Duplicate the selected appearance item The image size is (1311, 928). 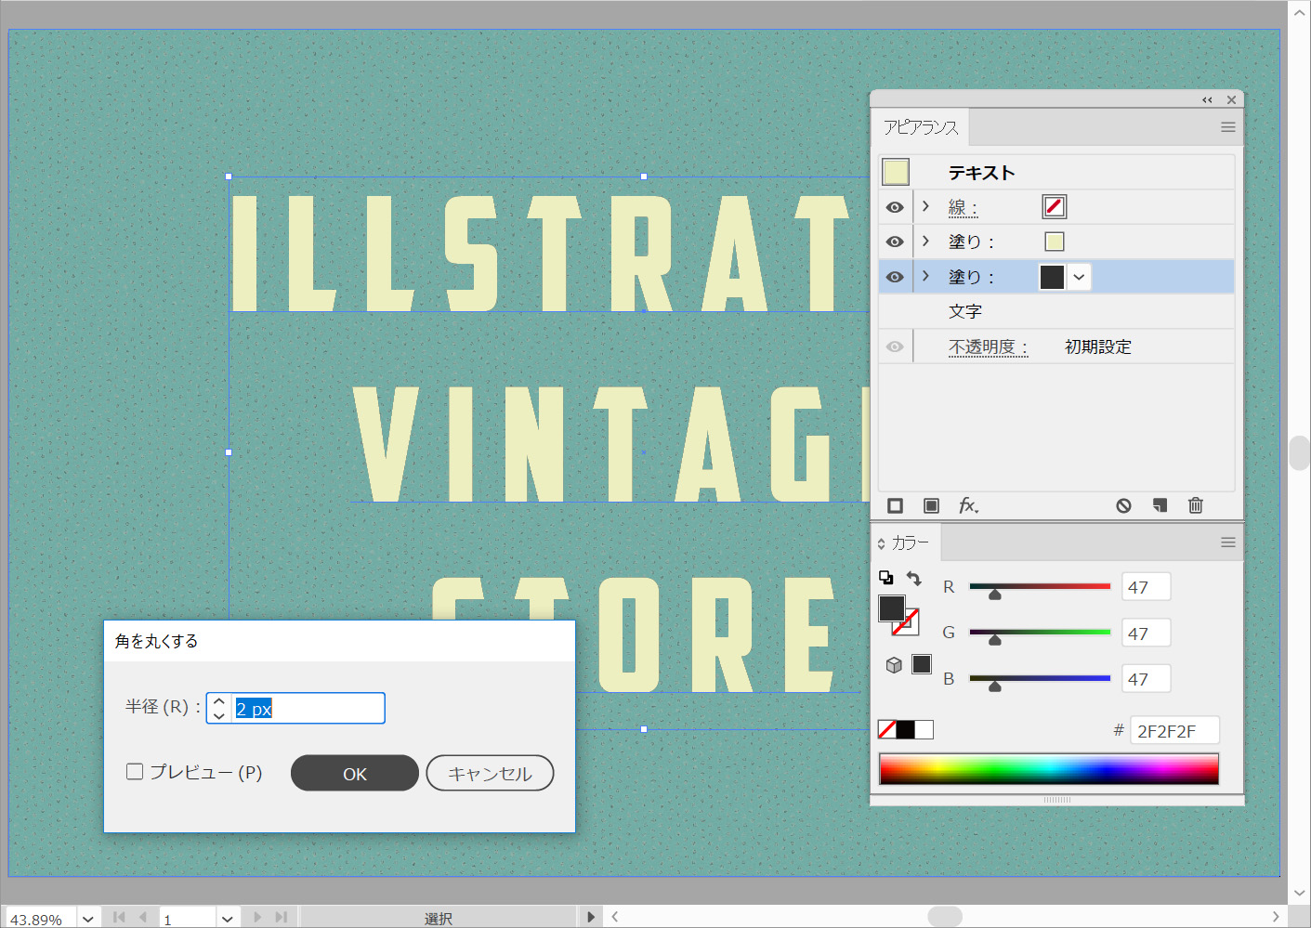pos(1160,505)
